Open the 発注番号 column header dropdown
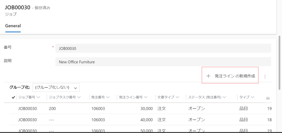Screen dimensions: 282x133 pyautogui.click(x=108, y=97)
